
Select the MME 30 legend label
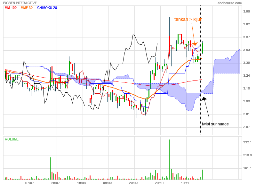pyautogui.click(x=27, y=8)
